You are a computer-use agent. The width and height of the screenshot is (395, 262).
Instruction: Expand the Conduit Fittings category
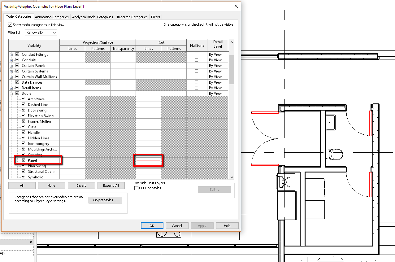point(11,55)
